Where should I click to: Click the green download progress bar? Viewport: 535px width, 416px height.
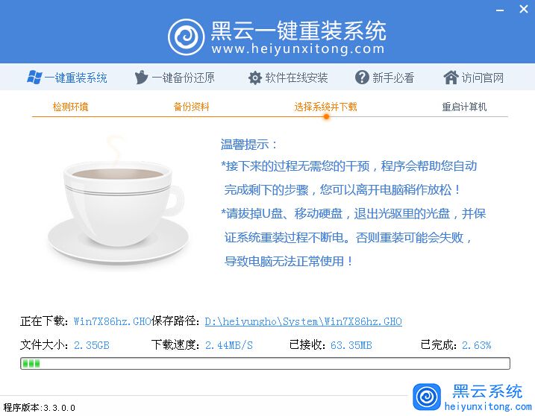pos(265,363)
